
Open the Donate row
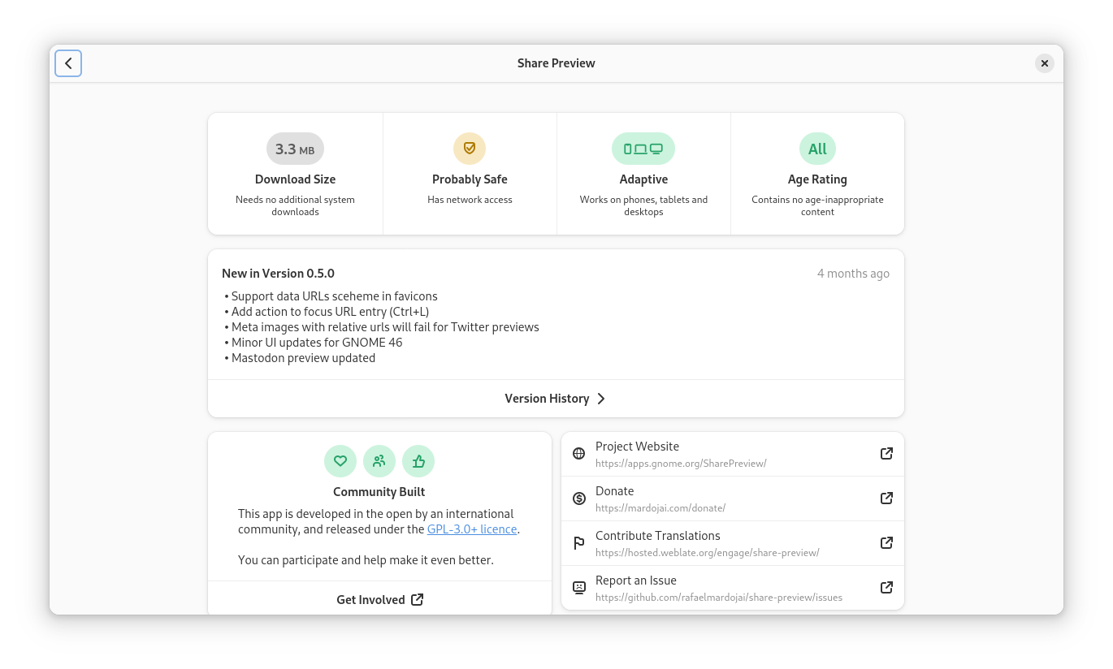tap(731, 499)
